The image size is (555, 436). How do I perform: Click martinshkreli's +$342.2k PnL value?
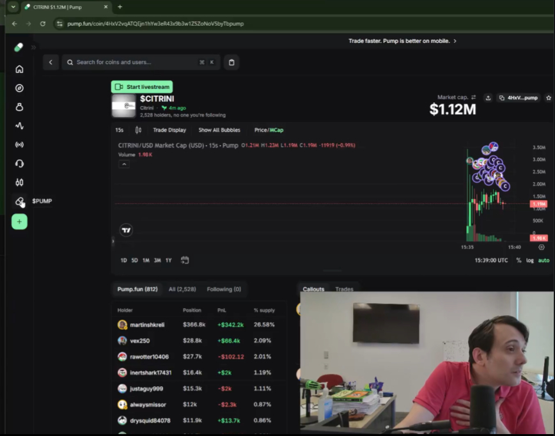click(230, 325)
